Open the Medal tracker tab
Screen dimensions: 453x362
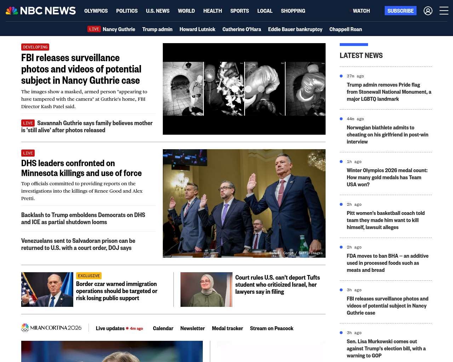tap(227, 328)
